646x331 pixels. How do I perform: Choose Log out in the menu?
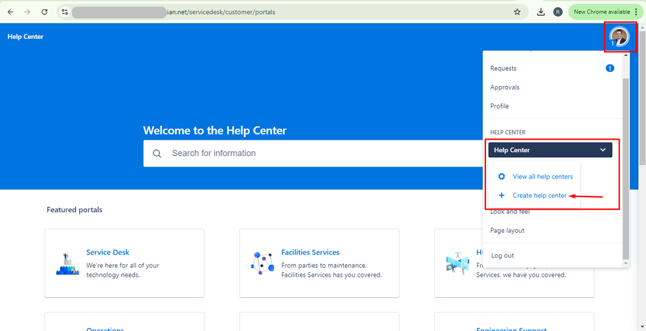503,255
